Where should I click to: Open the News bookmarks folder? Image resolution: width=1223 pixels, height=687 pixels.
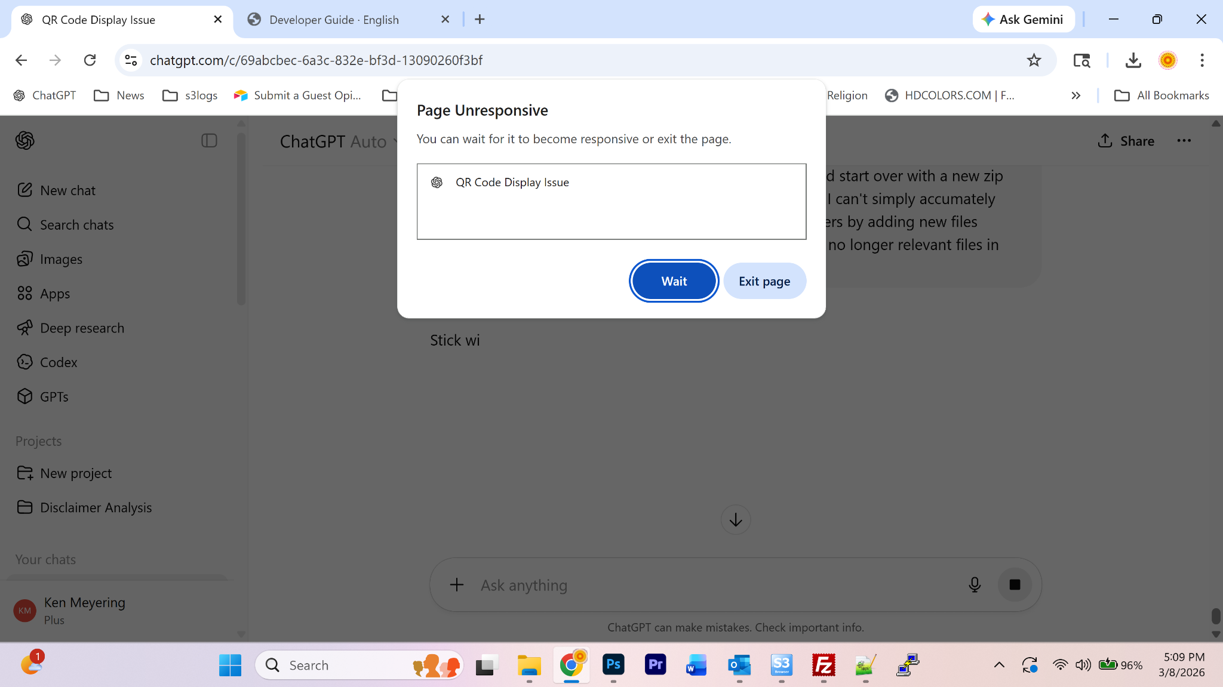[119, 95]
